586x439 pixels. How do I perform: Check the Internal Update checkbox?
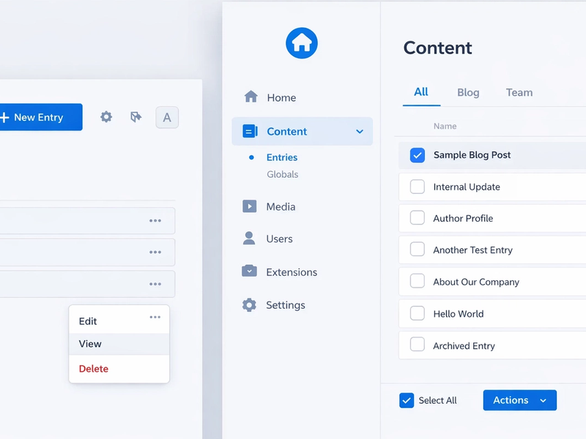pos(417,187)
